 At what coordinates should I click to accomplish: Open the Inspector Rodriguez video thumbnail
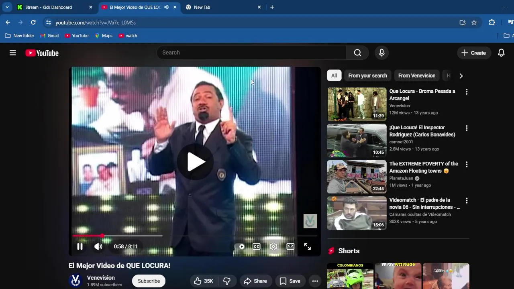pos(357,140)
